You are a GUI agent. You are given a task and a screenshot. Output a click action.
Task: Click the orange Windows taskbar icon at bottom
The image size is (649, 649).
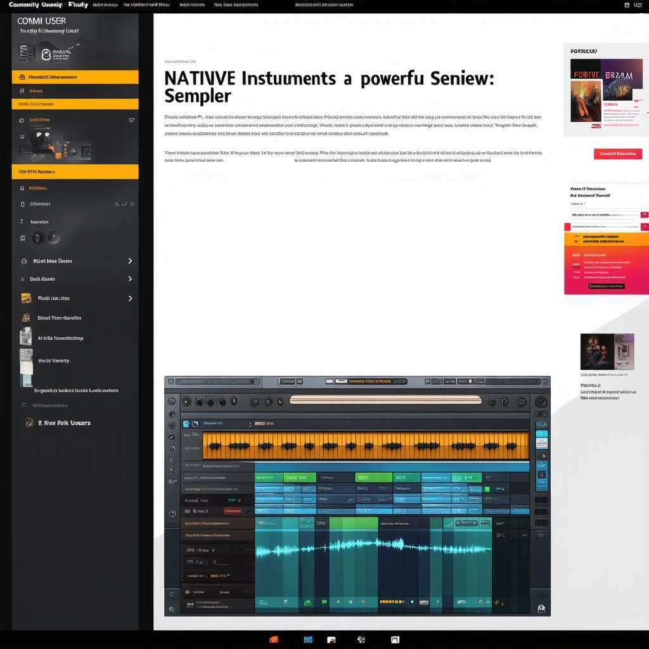274,639
